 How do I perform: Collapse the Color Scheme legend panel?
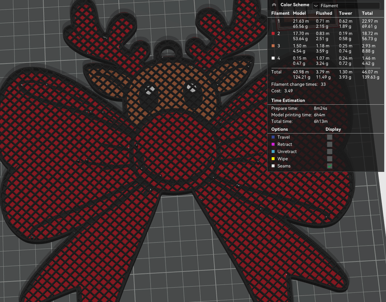[x=274, y=5]
